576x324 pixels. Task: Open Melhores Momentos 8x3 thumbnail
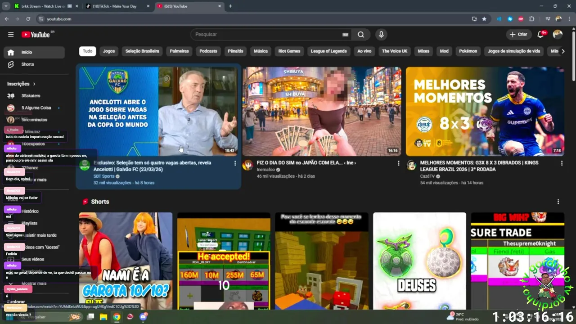pos(485,112)
